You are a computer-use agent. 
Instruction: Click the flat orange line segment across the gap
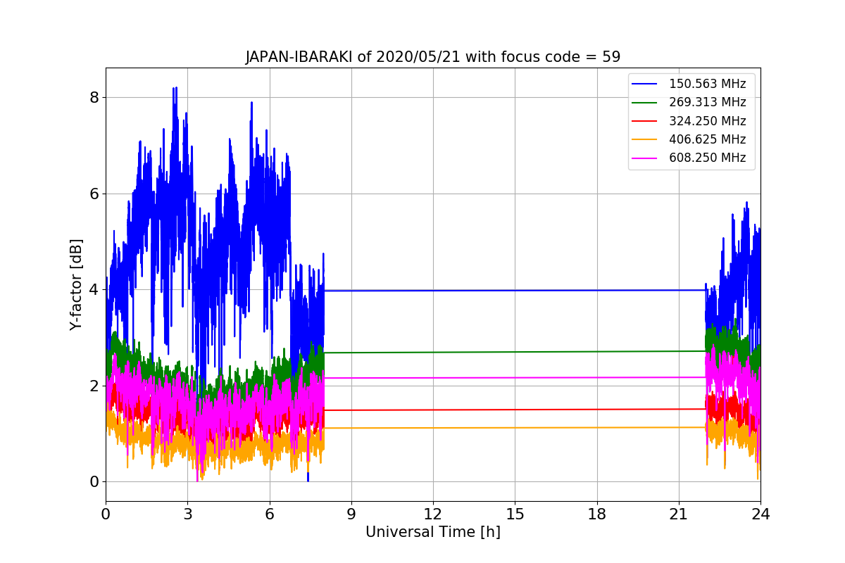pyautogui.click(x=515, y=428)
